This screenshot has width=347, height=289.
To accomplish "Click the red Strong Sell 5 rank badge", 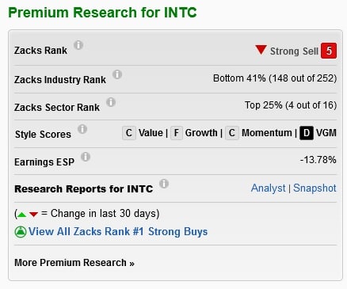I will [x=329, y=51].
